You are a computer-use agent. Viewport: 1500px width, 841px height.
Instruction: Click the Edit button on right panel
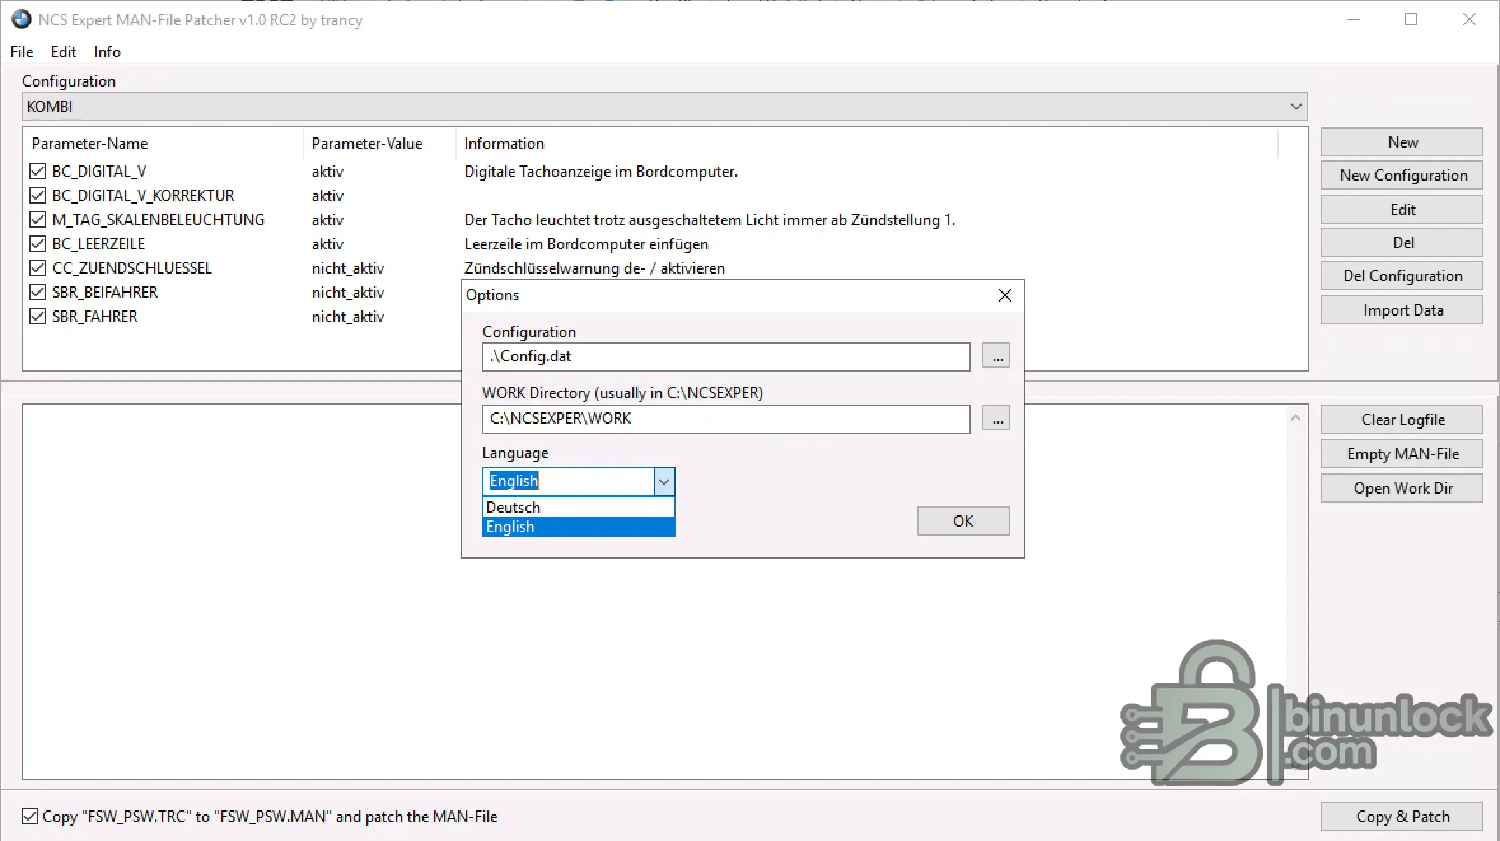point(1402,209)
